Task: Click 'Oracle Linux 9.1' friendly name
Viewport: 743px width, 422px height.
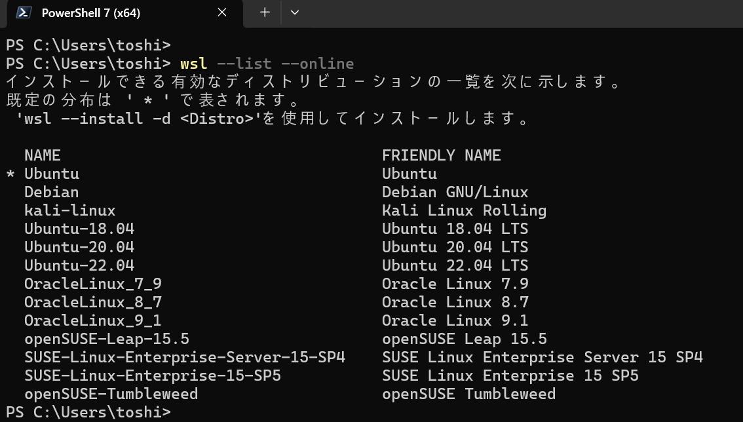Action: (x=455, y=320)
